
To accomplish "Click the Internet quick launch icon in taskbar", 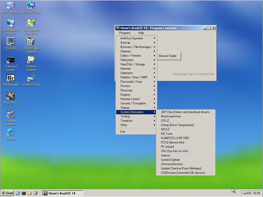I will [x=18, y=193].
